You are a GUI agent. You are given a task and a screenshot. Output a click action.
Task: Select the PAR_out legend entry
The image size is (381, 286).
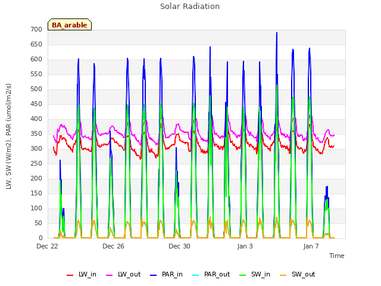click(x=211, y=275)
